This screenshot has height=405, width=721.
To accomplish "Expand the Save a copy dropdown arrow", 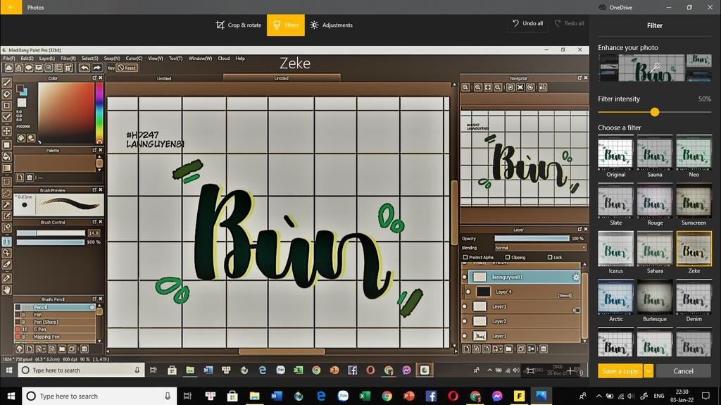I will (648, 371).
